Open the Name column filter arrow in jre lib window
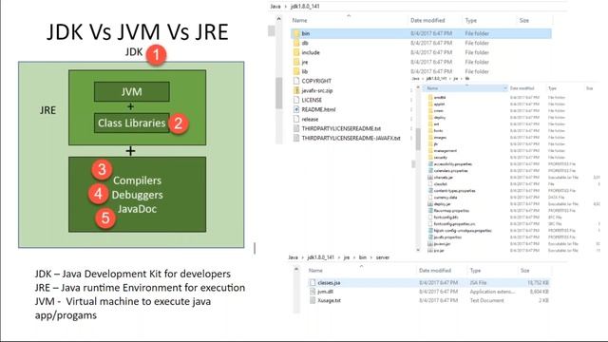608x342 pixels. point(504,88)
